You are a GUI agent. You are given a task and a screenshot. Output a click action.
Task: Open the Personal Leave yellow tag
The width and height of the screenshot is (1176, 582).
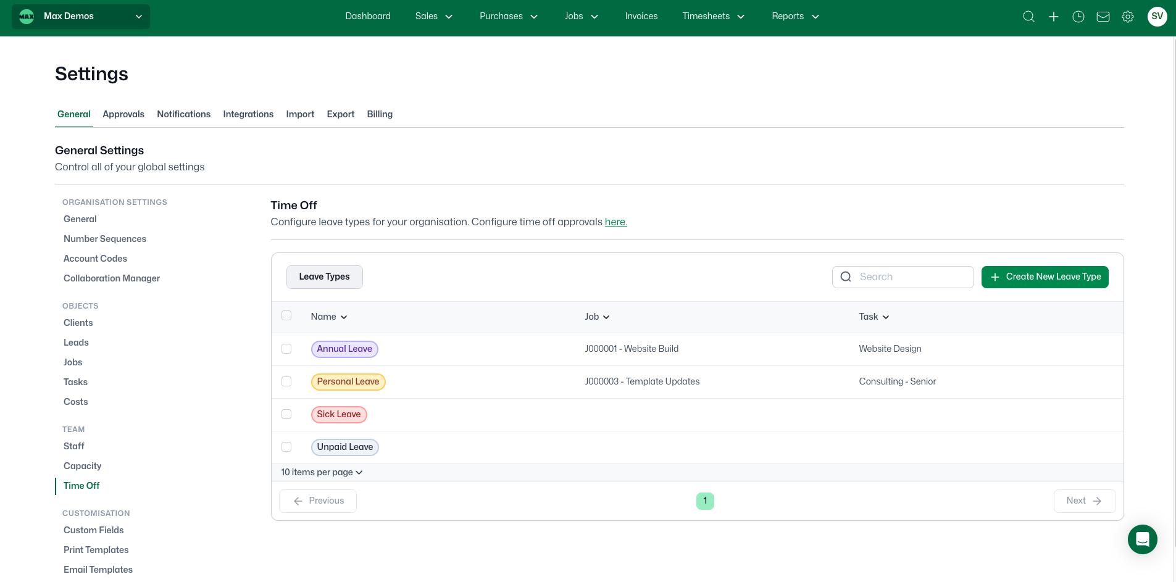[348, 382]
